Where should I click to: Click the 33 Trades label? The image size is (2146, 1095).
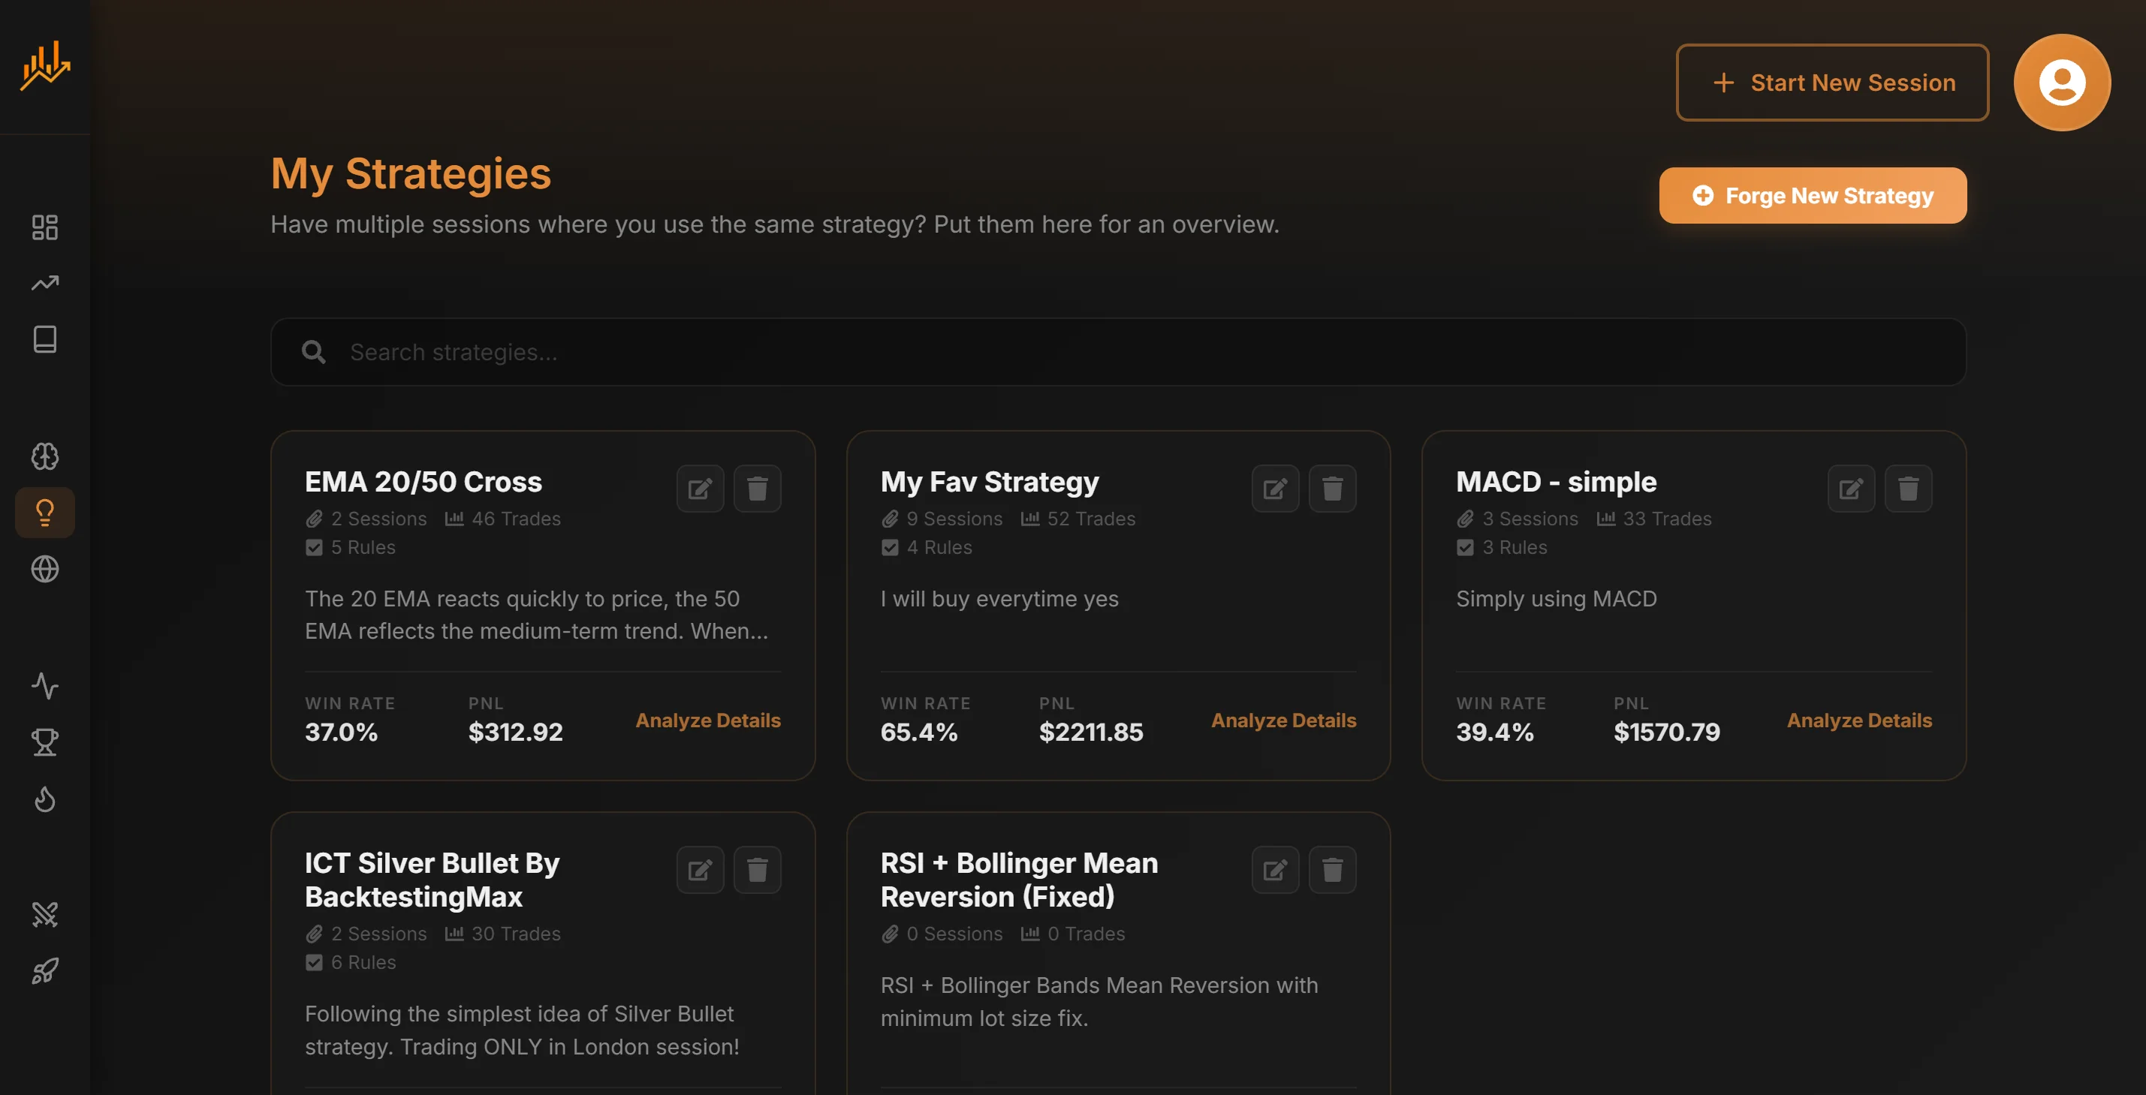coord(1653,519)
